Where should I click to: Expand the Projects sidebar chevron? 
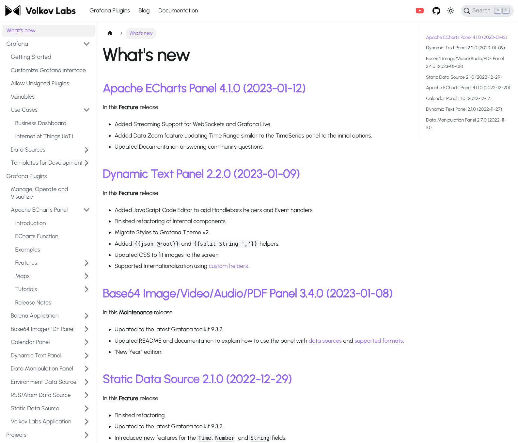[x=86, y=435]
